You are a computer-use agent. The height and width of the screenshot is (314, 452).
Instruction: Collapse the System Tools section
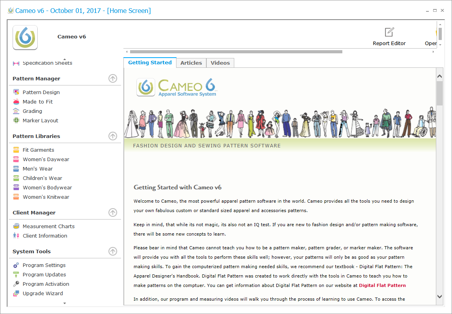click(x=113, y=251)
